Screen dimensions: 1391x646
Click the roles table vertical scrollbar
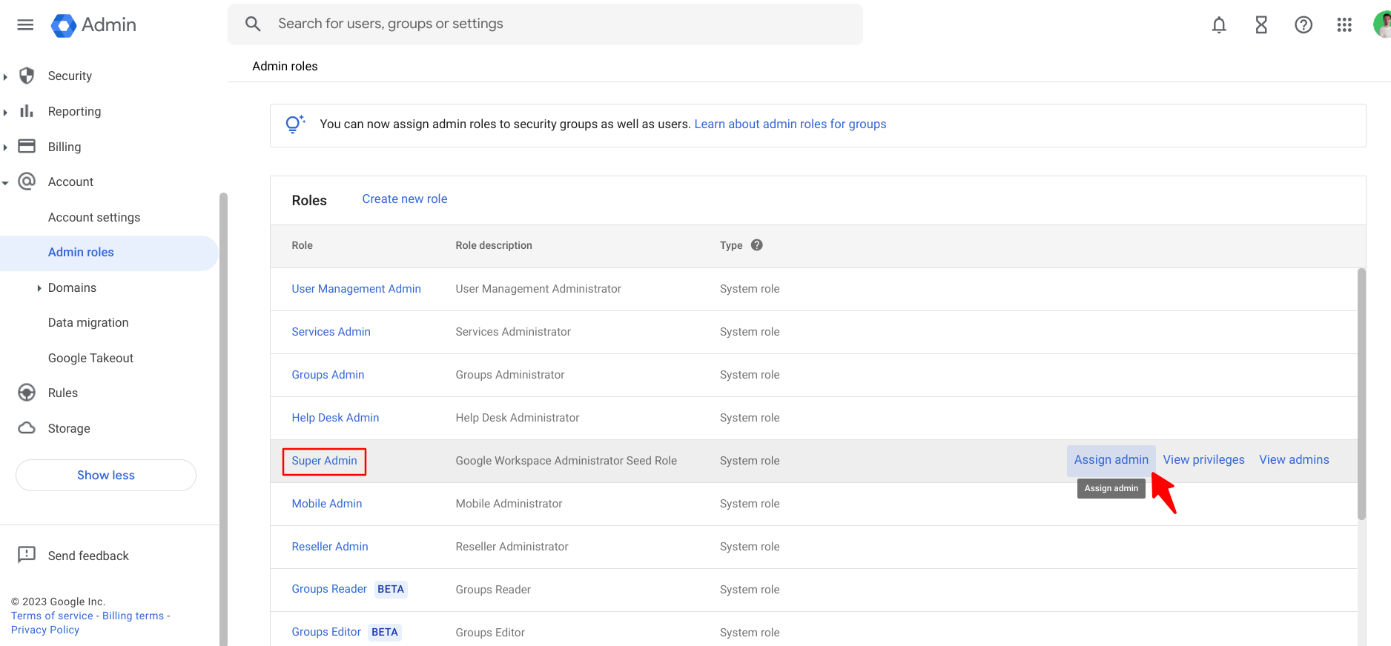pos(1361,394)
